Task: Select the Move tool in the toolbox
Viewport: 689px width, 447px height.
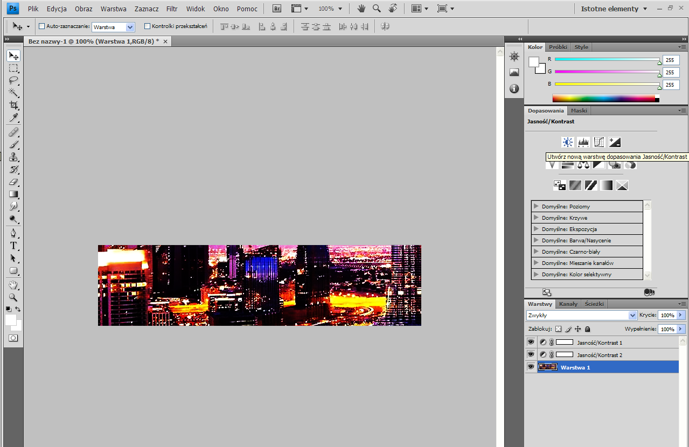Action: (x=14, y=55)
